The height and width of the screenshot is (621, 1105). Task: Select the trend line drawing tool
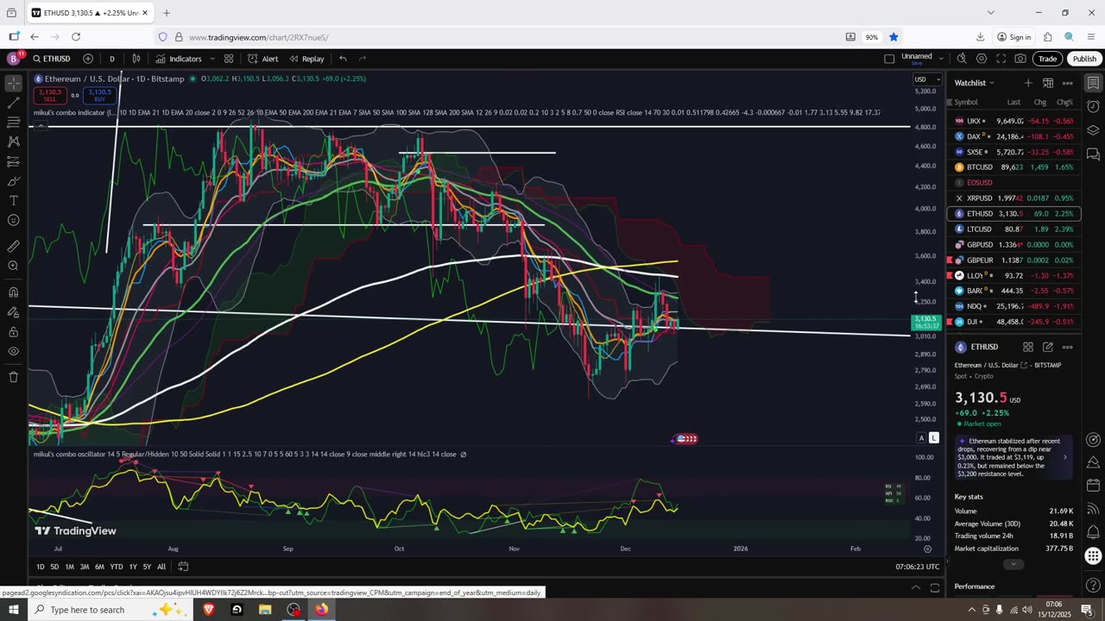coord(13,102)
